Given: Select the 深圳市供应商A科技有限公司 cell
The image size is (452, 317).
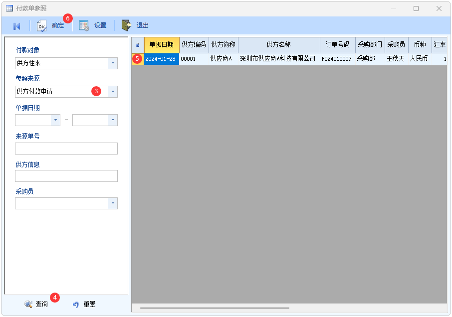Looking at the screenshot, I should pyautogui.click(x=277, y=59).
